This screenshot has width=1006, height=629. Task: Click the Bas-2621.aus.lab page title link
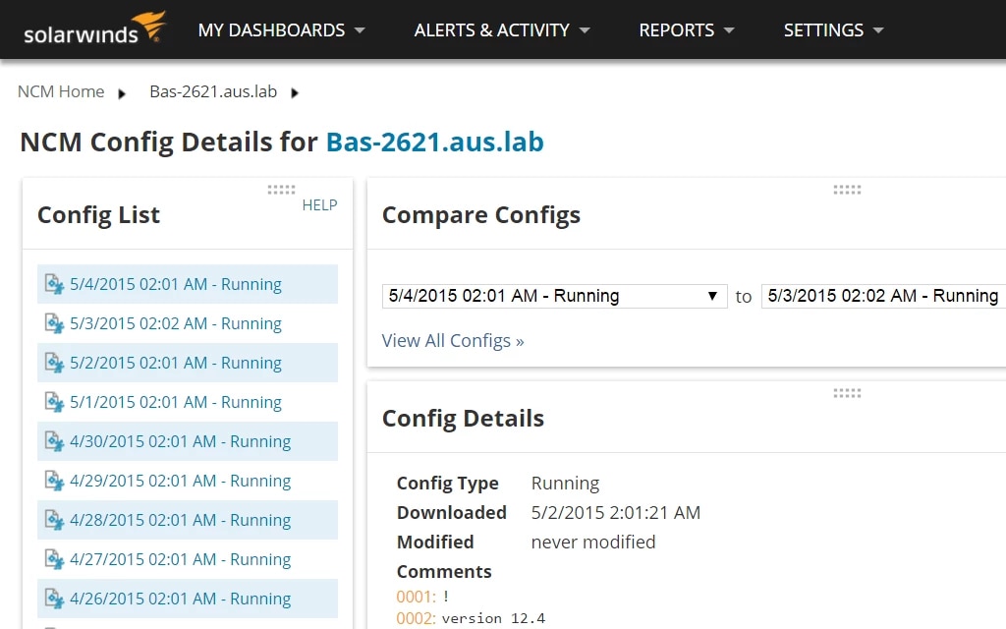[434, 142]
